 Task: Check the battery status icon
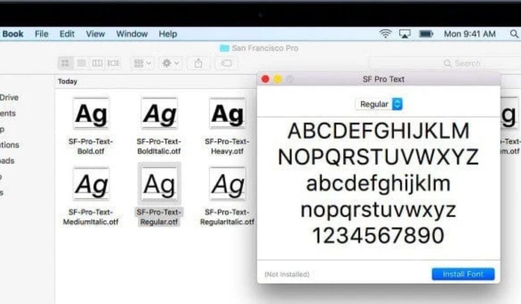[426, 34]
